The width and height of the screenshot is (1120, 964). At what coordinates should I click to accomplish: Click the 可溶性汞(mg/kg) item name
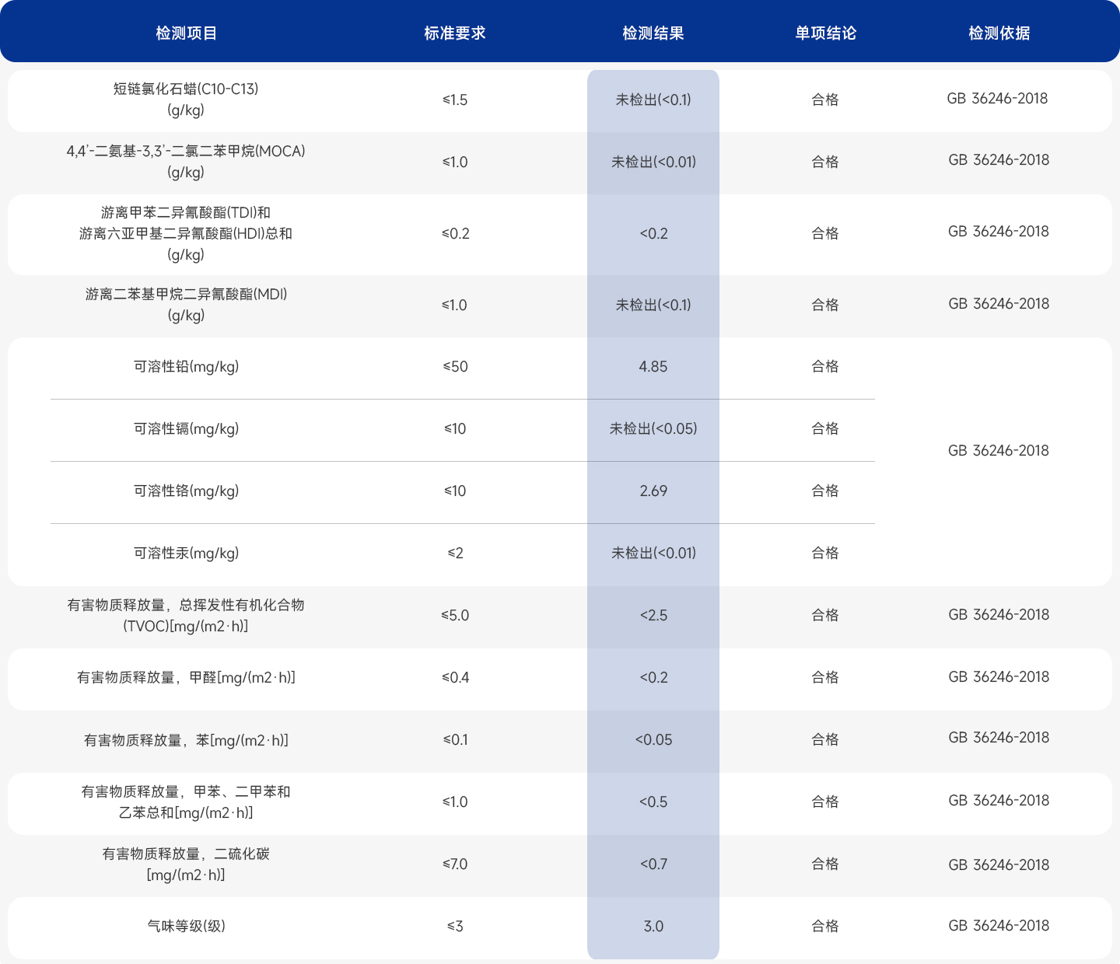[x=186, y=554]
